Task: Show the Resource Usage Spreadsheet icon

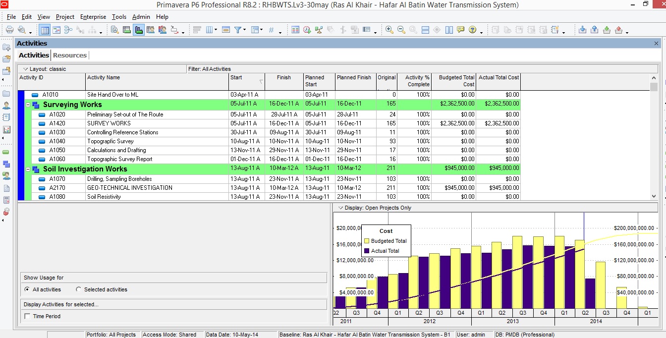Action: coord(151,30)
